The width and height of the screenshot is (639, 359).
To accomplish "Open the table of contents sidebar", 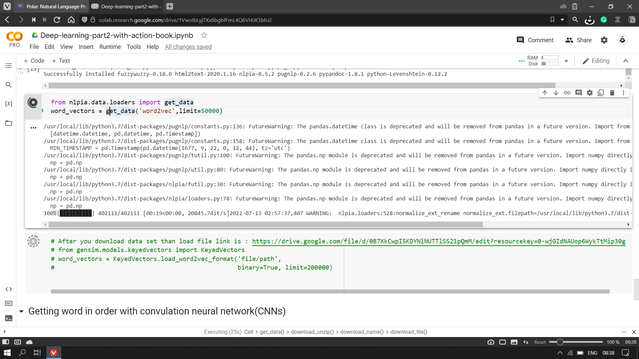I will pos(9,65).
